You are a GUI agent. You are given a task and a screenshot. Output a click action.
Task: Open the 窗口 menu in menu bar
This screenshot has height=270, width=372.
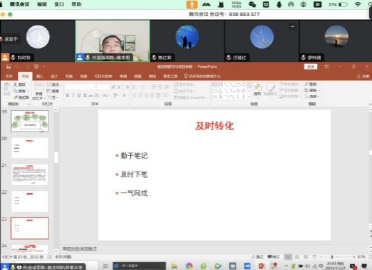coord(59,4)
